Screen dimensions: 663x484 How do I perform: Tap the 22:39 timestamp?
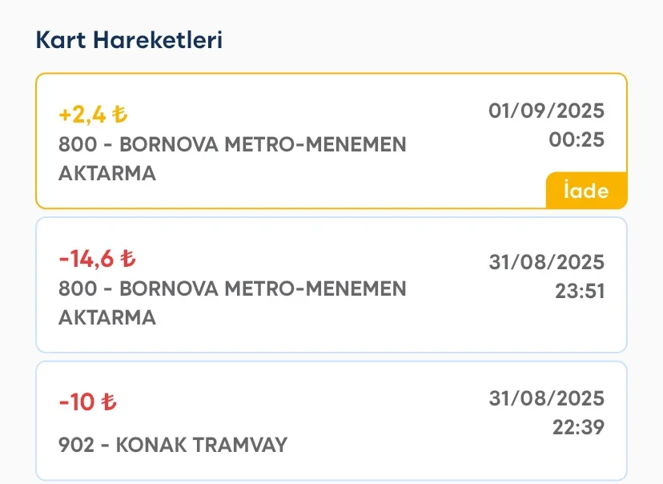pos(578,428)
